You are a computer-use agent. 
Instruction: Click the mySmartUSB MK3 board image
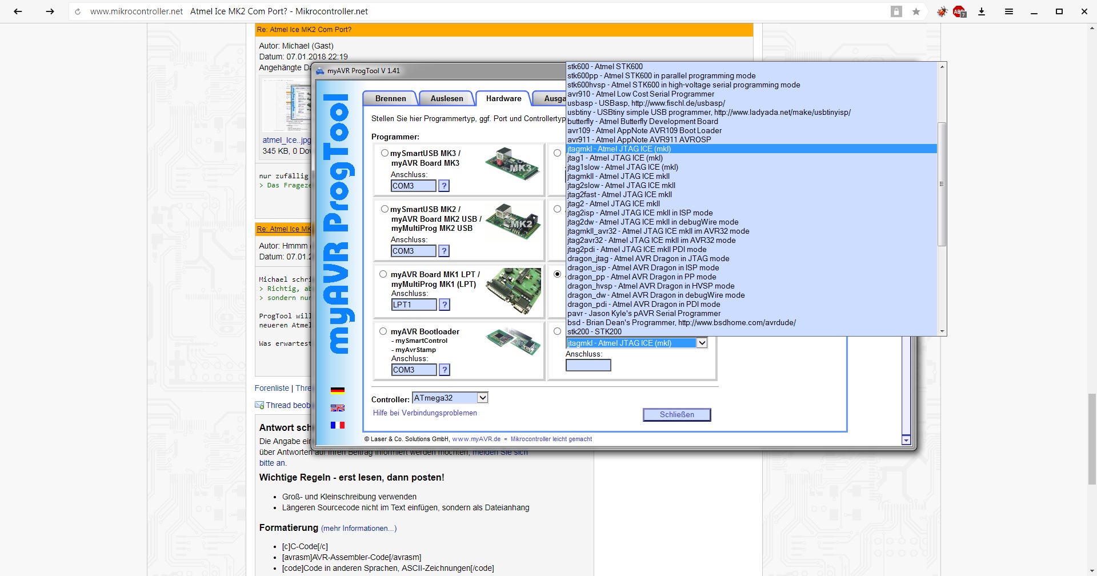513,163
